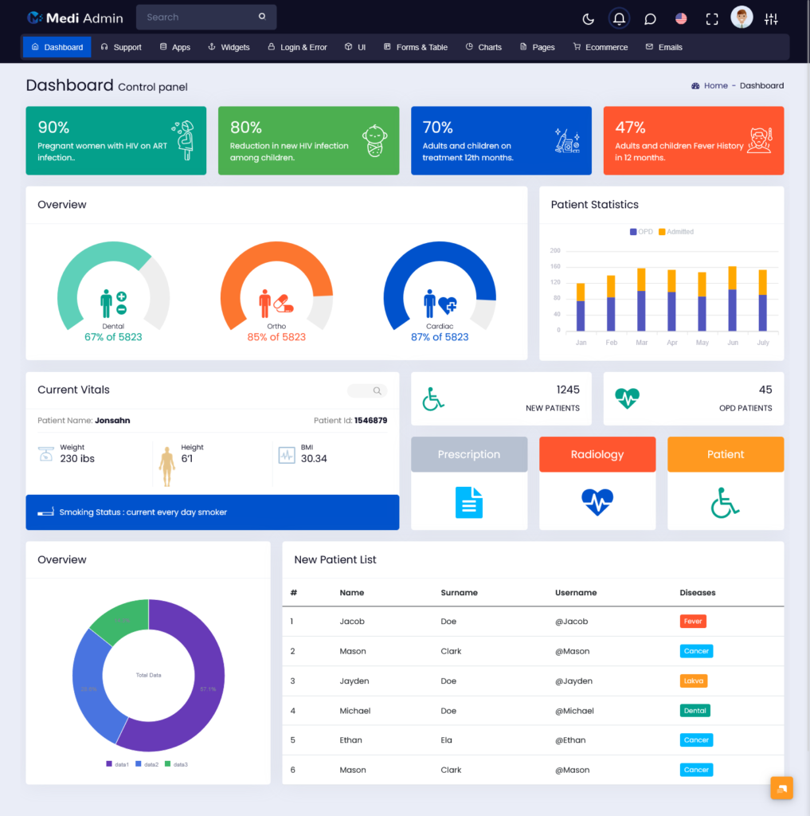The image size is (810, 816).
Task: Toggle fullscreen mode icon
Action: click(712, 19)
